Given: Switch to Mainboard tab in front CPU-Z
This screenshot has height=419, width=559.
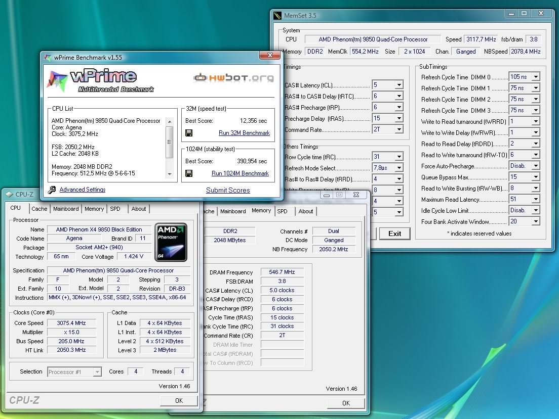Looking at the screenshot, I should tap(66, 209).
